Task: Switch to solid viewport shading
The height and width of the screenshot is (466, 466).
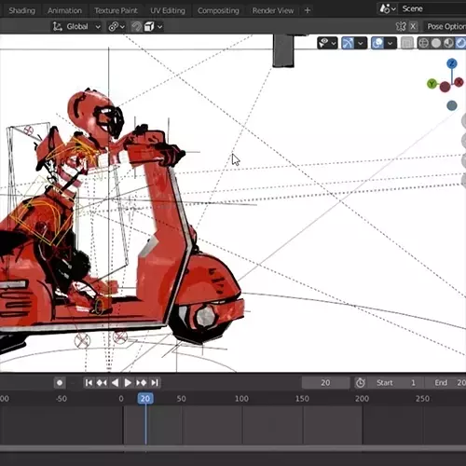Action: pyautogui.click(x=436, y=43)
